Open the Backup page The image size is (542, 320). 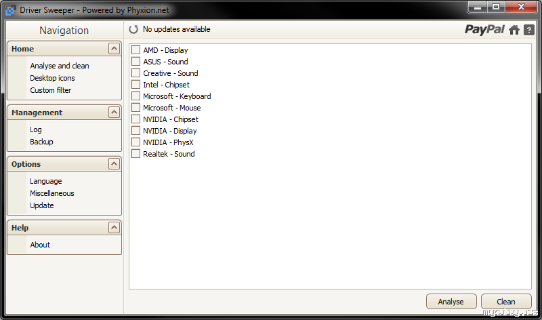point(41,142)
